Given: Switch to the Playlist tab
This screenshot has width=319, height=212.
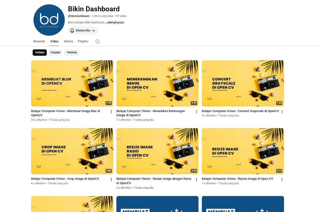Looking at the screenshot, I should [83, 41].
